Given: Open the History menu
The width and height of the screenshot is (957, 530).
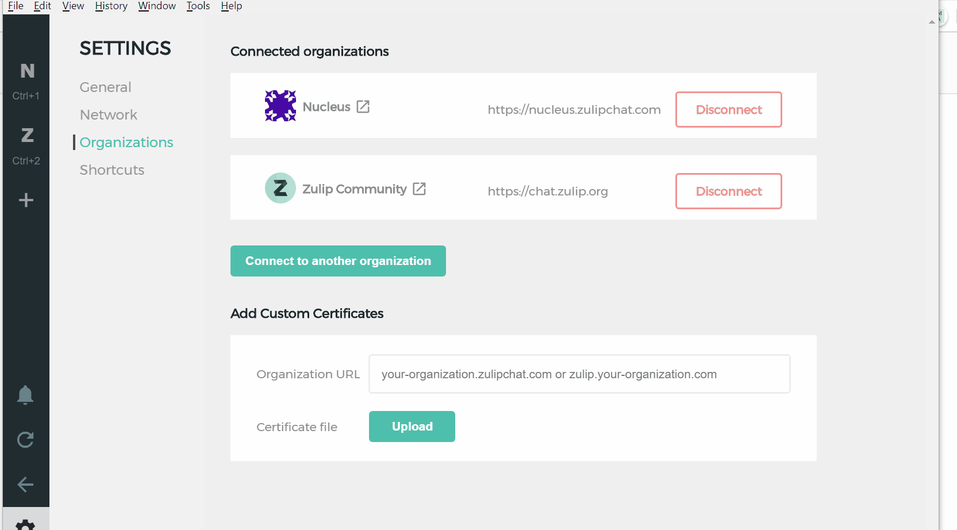Looking at the screenshot, I should coord(112,6).
